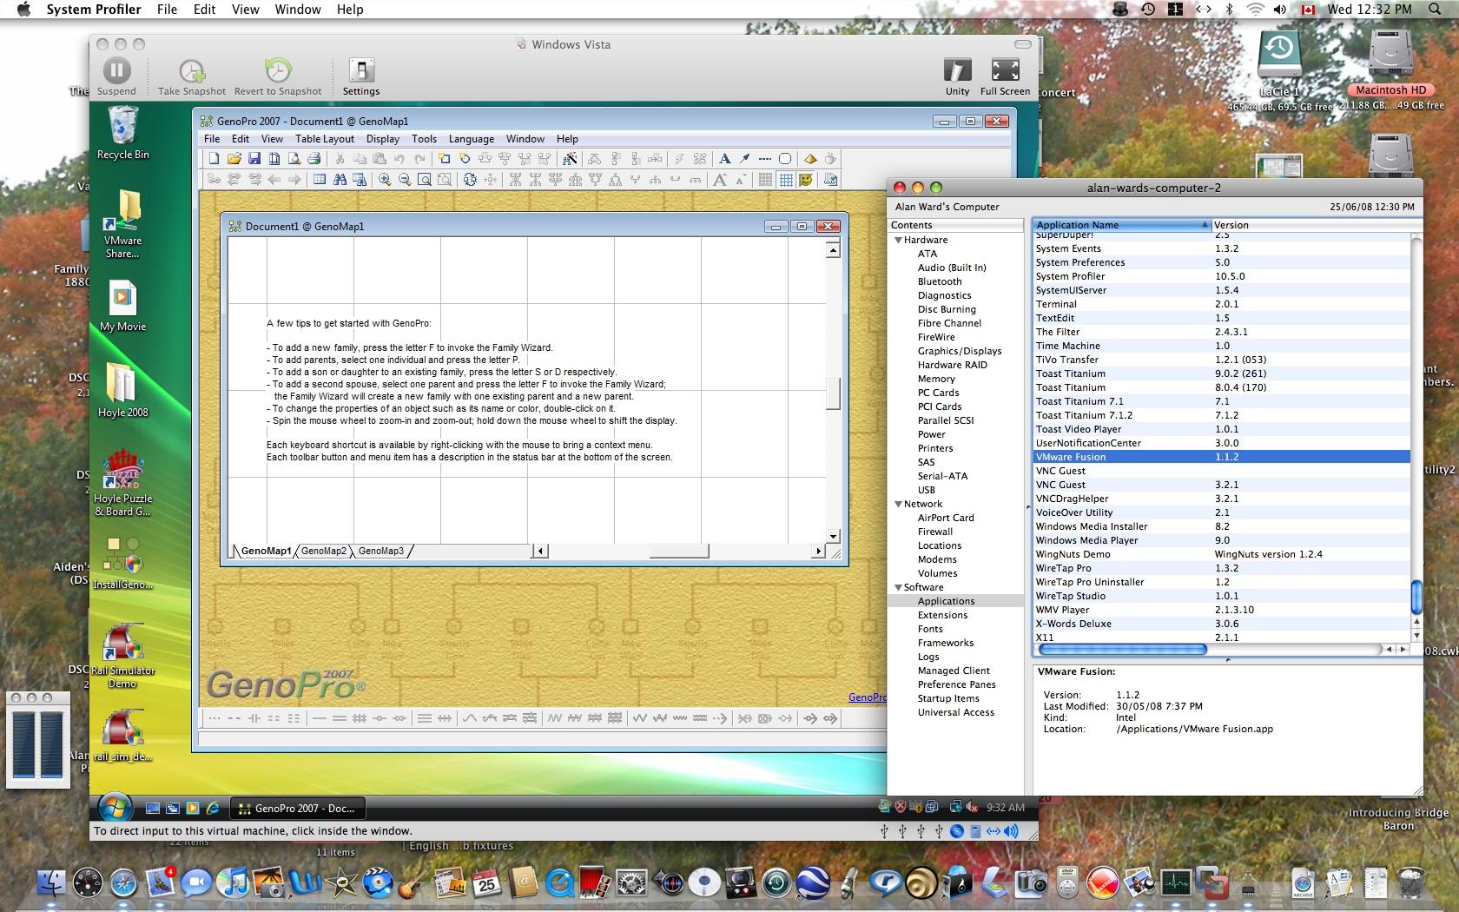Toggle Full Screen mode in VMware
1459x912 pixels.
tap(1005, 76)
